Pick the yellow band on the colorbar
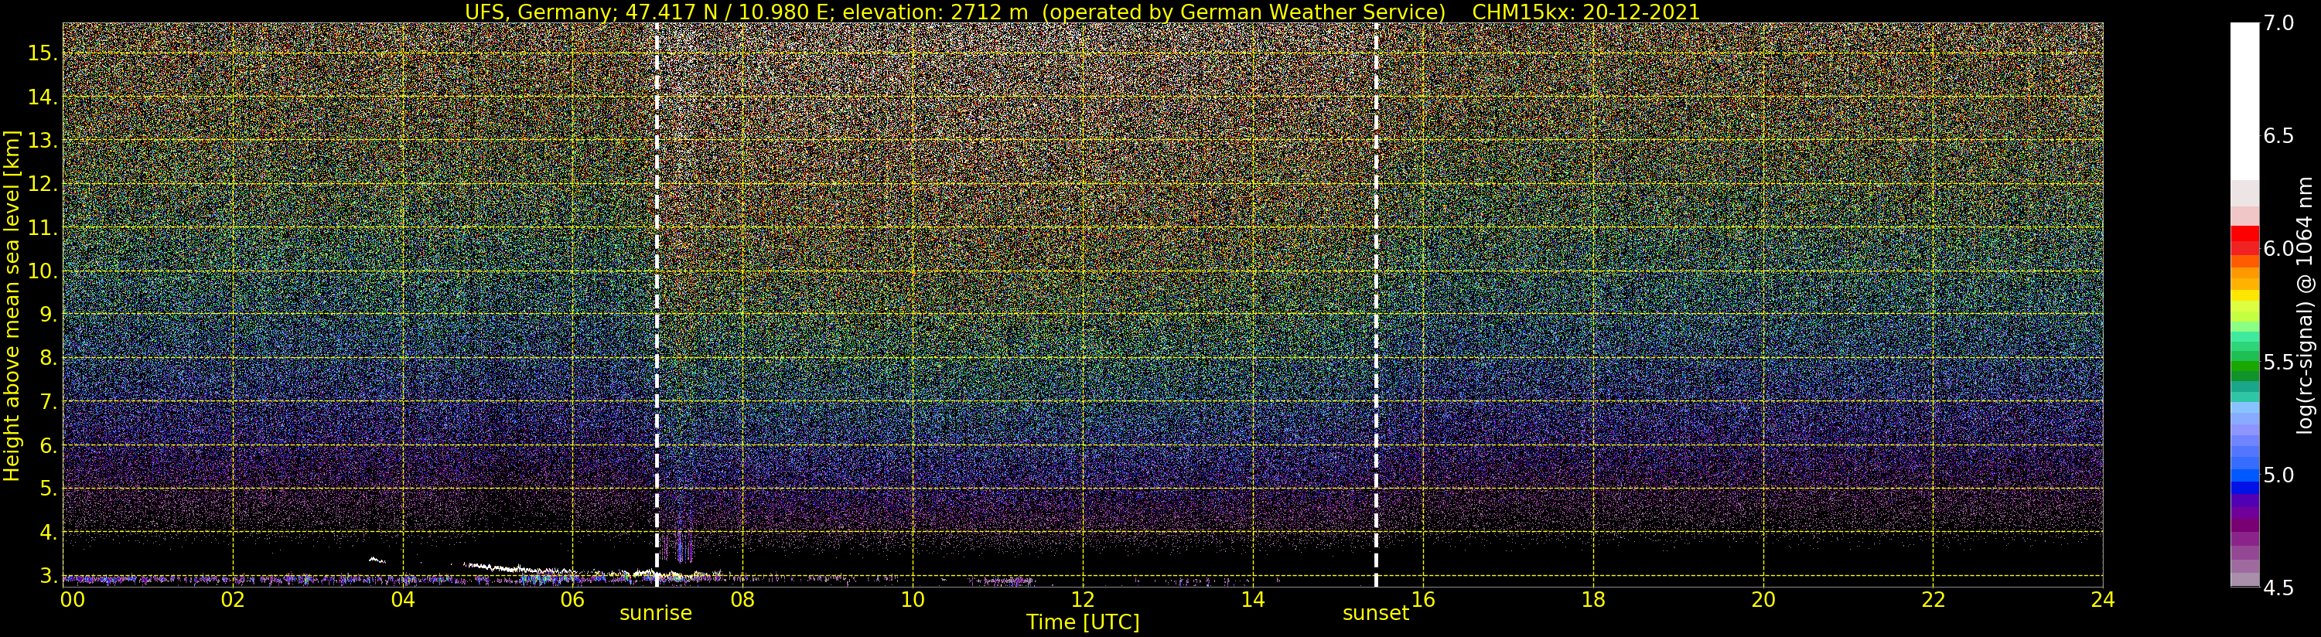Screen dimensions: 2321x637 tap(2244, 294)
